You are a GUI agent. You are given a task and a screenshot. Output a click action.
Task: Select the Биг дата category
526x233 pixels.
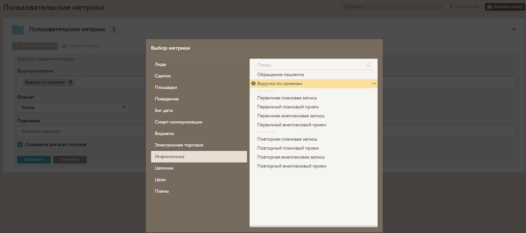point(199,110)
